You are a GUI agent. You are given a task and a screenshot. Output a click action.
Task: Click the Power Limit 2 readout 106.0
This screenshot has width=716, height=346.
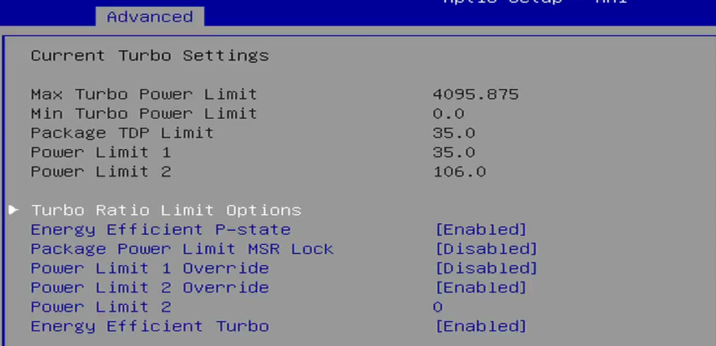coord(459,171)
